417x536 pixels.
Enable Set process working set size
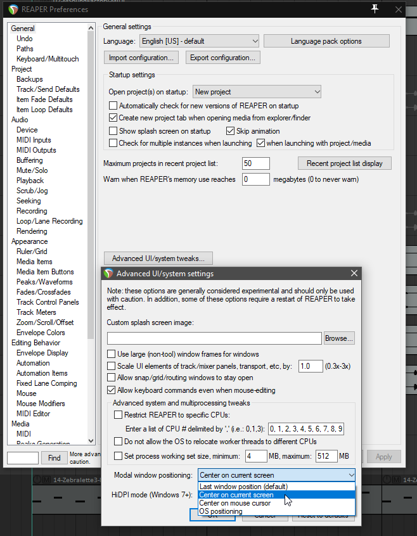(x=119, y=456)
